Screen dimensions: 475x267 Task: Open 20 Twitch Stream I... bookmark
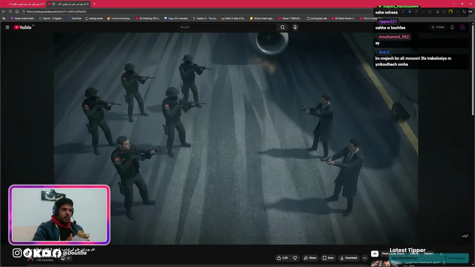[x=343, y=18]
